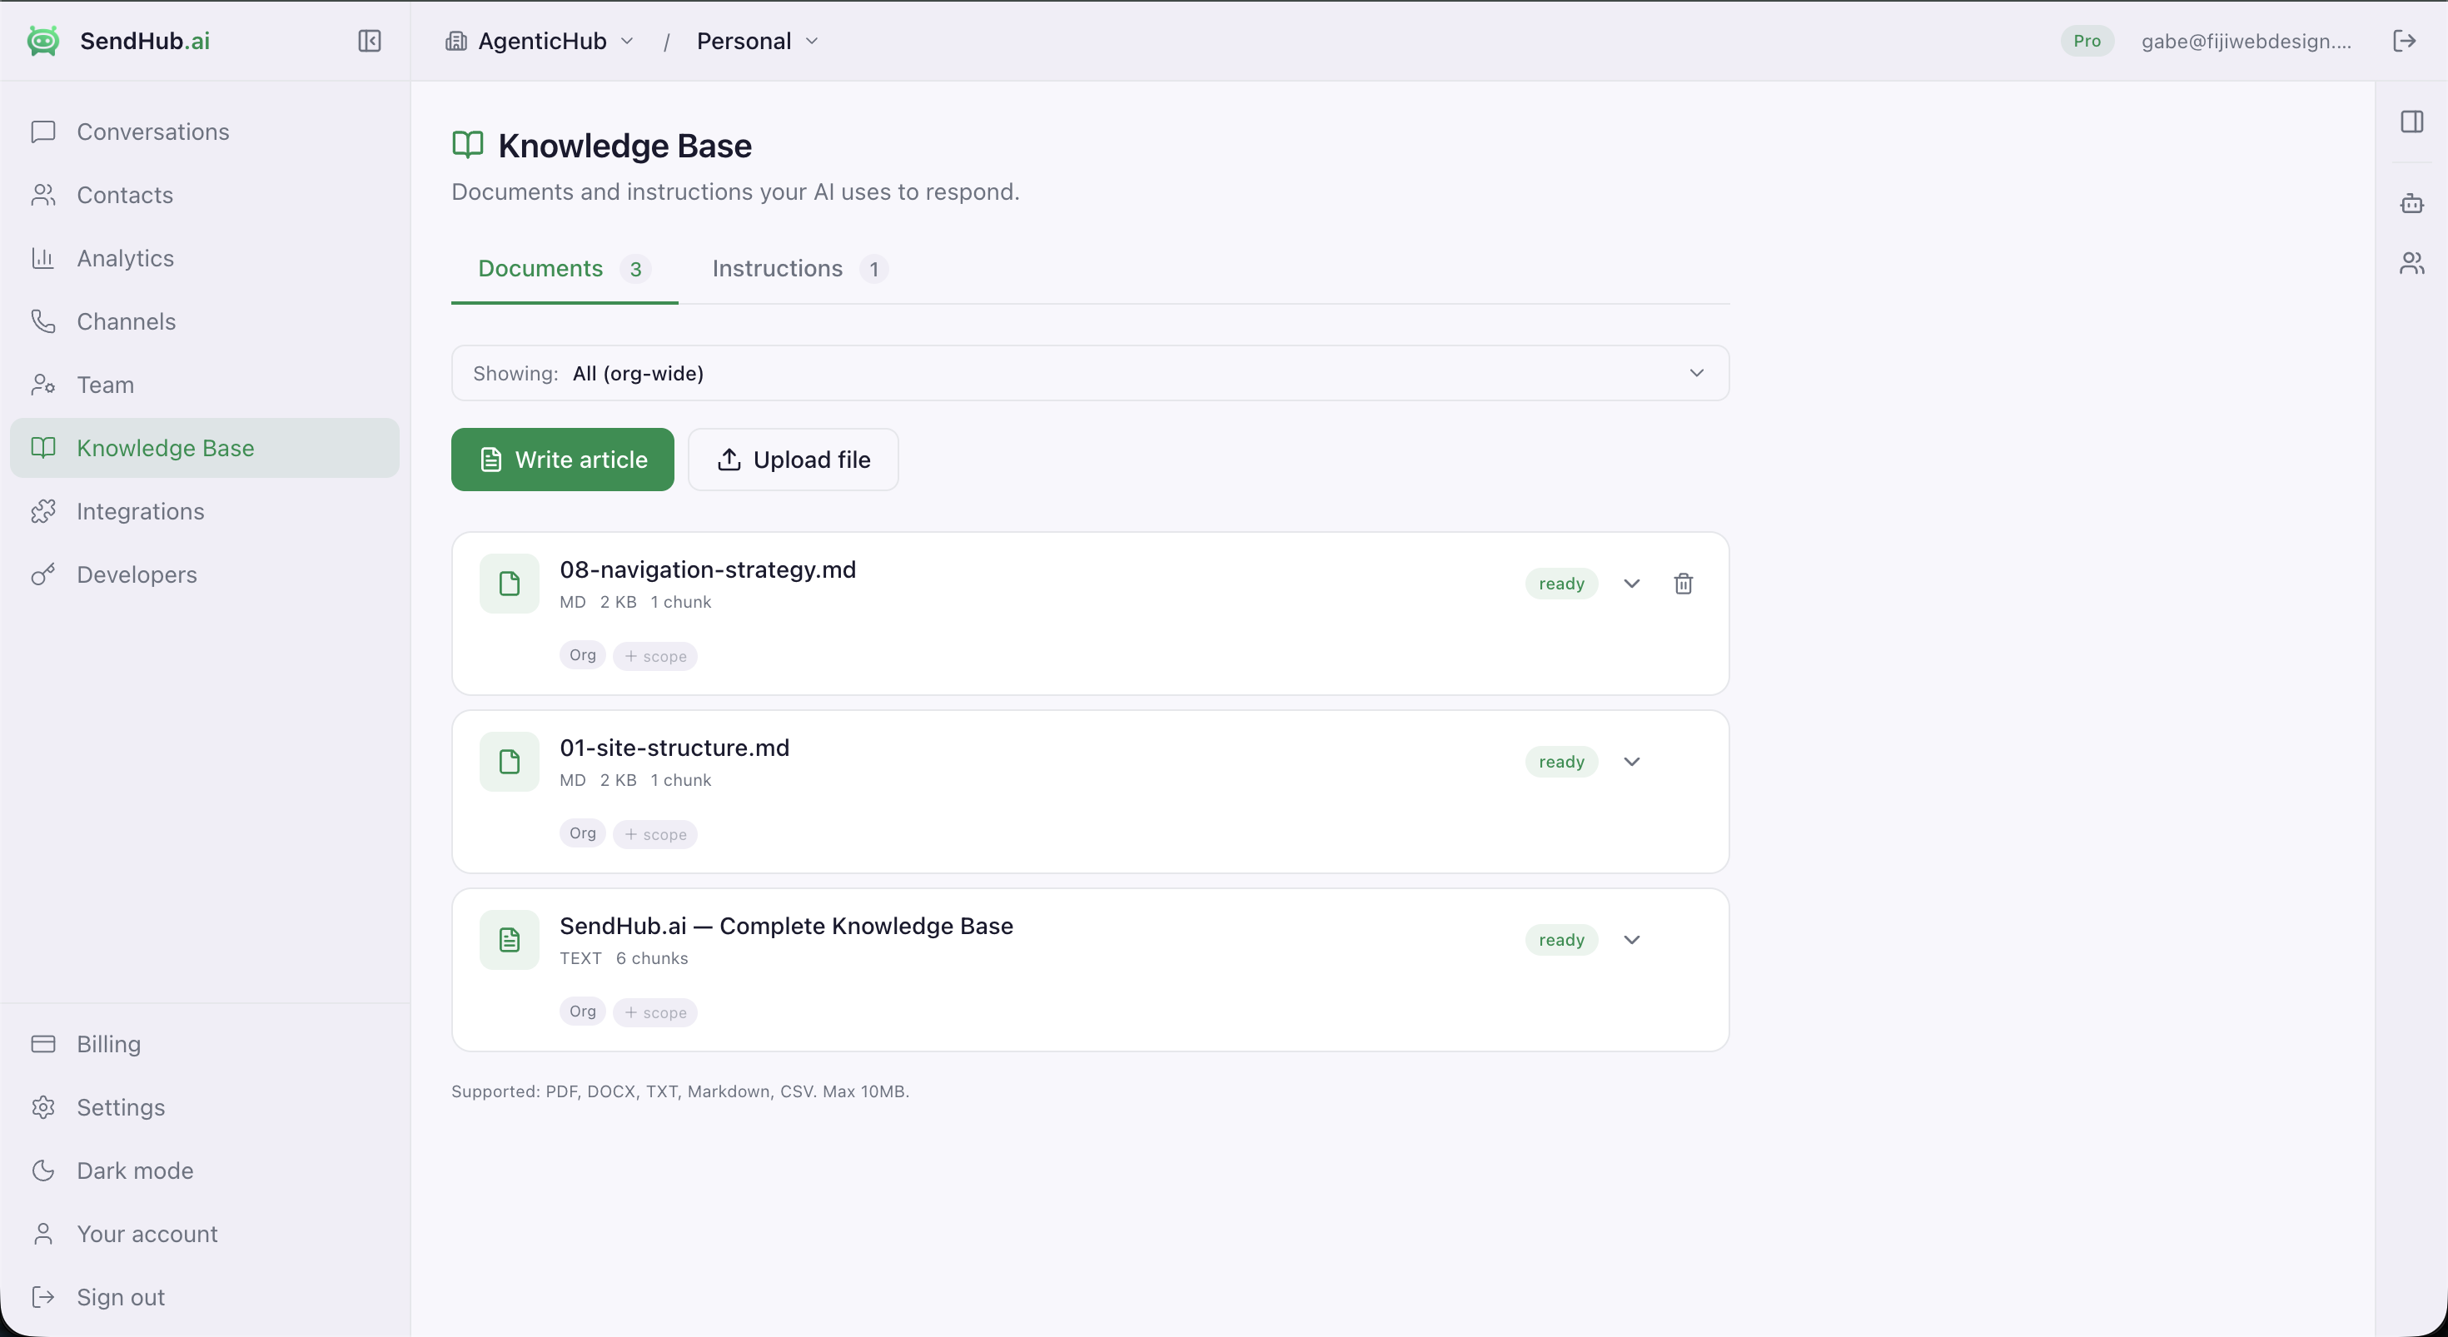Screen dimensions: 2448x1337
Task: Click the gabe@fijiwebdesign account email
Action: tap(2246, 41)
